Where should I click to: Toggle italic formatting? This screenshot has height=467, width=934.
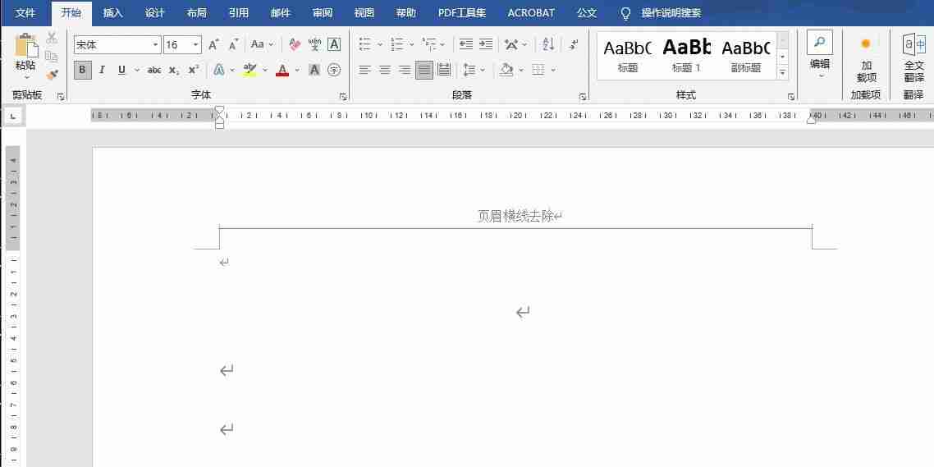[x=102, y=71]
